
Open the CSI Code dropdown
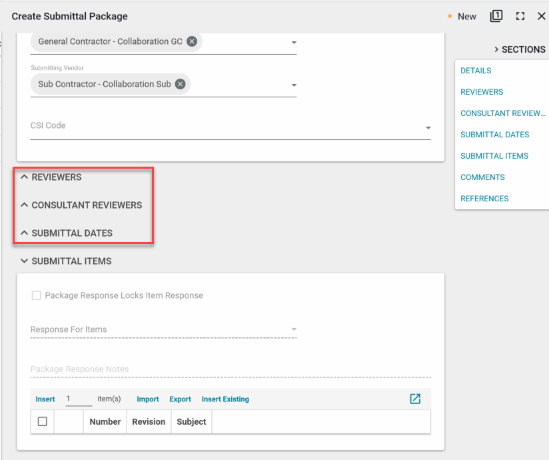pos(428,127)
